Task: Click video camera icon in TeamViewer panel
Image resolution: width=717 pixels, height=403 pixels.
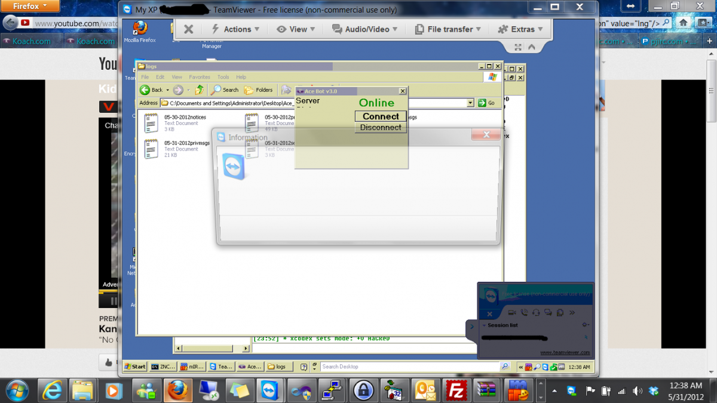Action: click(511, 313)
